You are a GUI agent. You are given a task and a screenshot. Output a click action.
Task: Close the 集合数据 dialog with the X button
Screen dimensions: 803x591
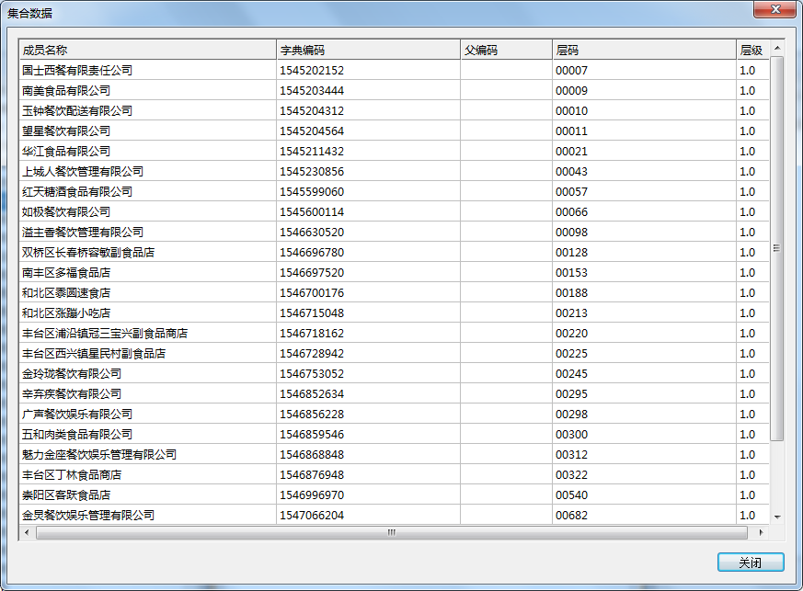pyautogui.click(x=774, y=9)
